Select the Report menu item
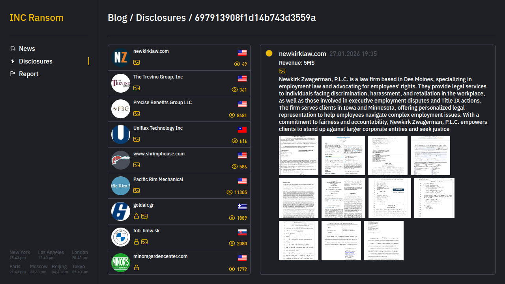Image resolution: width=505 pixels, height=284 pixels. [28, 74]
